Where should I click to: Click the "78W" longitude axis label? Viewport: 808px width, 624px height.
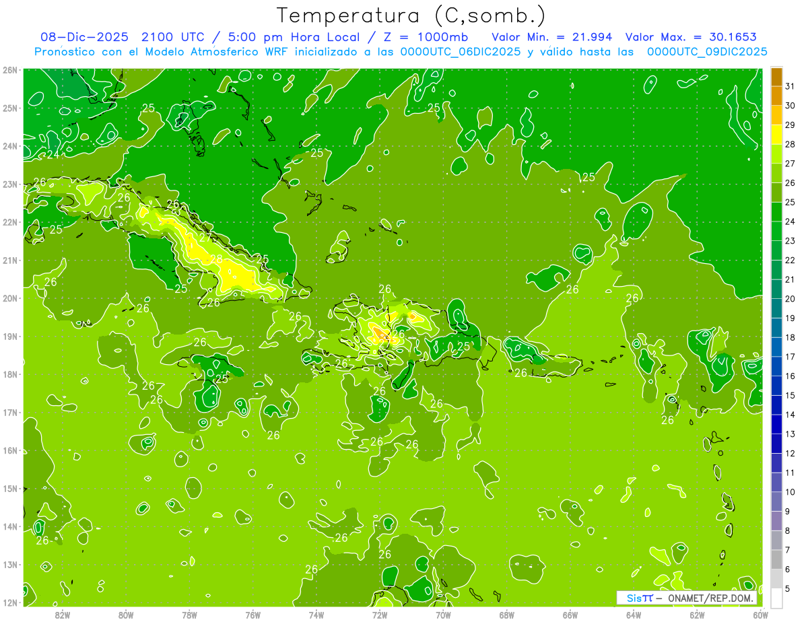pyautogui.click(x=189, y=615)
